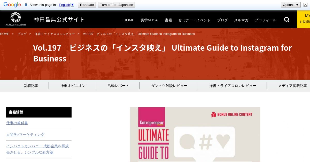Select the 新着記事 tab
This screenshot has width=310, height=162.
tap(31, 86)
